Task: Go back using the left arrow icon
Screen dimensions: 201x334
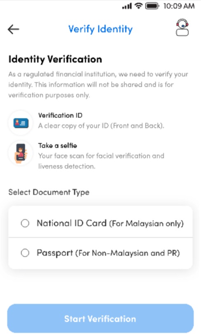Action: pos(14,29)
